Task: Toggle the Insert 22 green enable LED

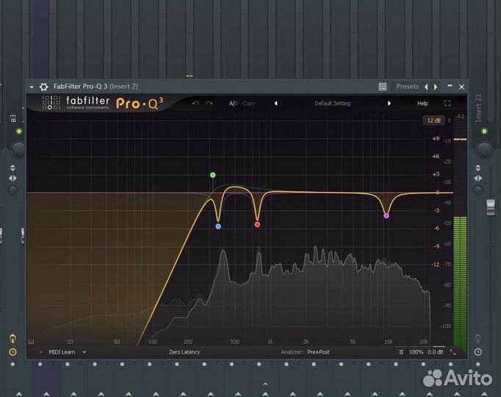Action: 483,131
